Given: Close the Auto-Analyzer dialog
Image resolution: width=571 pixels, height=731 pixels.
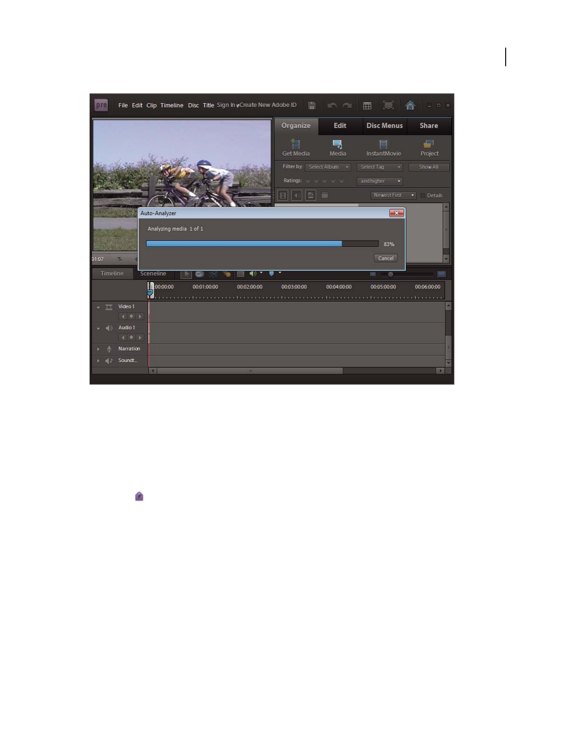Looking at the screenshot, I should [x=397, y=213].
